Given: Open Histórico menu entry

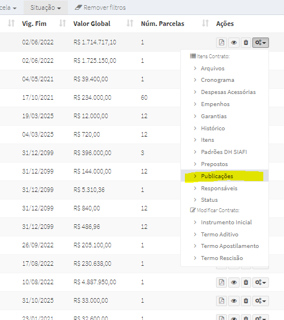Looking at the screenshot, I should tap(213, 128).
